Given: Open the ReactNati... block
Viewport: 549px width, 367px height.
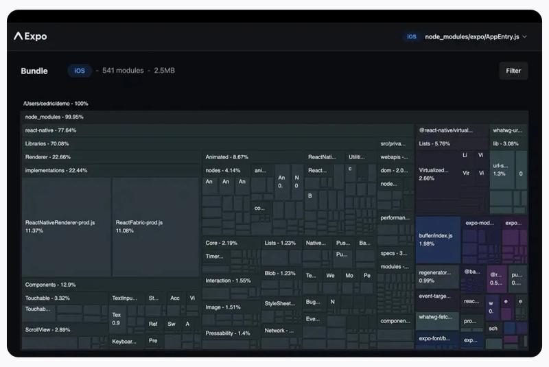Looking at the screenshot, I should (x=324, y=157).
